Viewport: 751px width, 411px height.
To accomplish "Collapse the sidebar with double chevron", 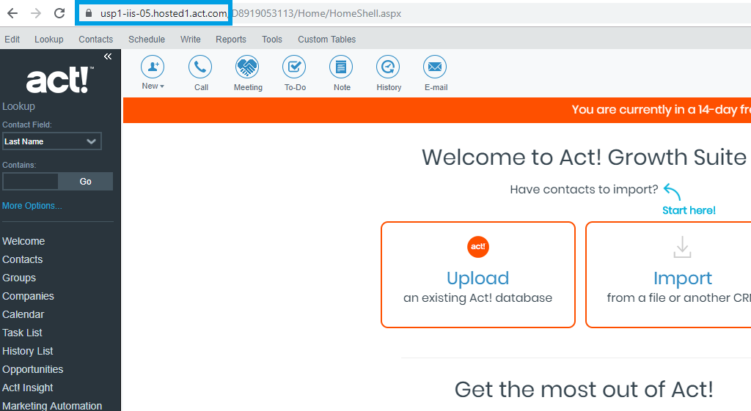I will click(x=108, y=56).
